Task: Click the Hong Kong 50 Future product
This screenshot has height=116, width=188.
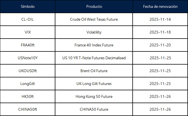Action: click(x=94, y=96)
